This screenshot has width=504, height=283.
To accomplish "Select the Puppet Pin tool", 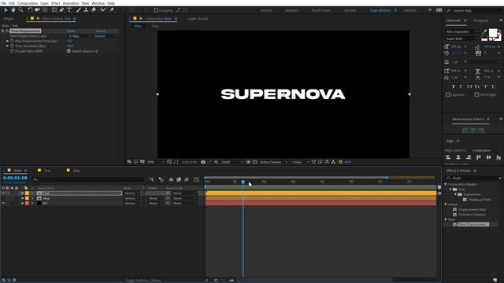I will (112, 10).
